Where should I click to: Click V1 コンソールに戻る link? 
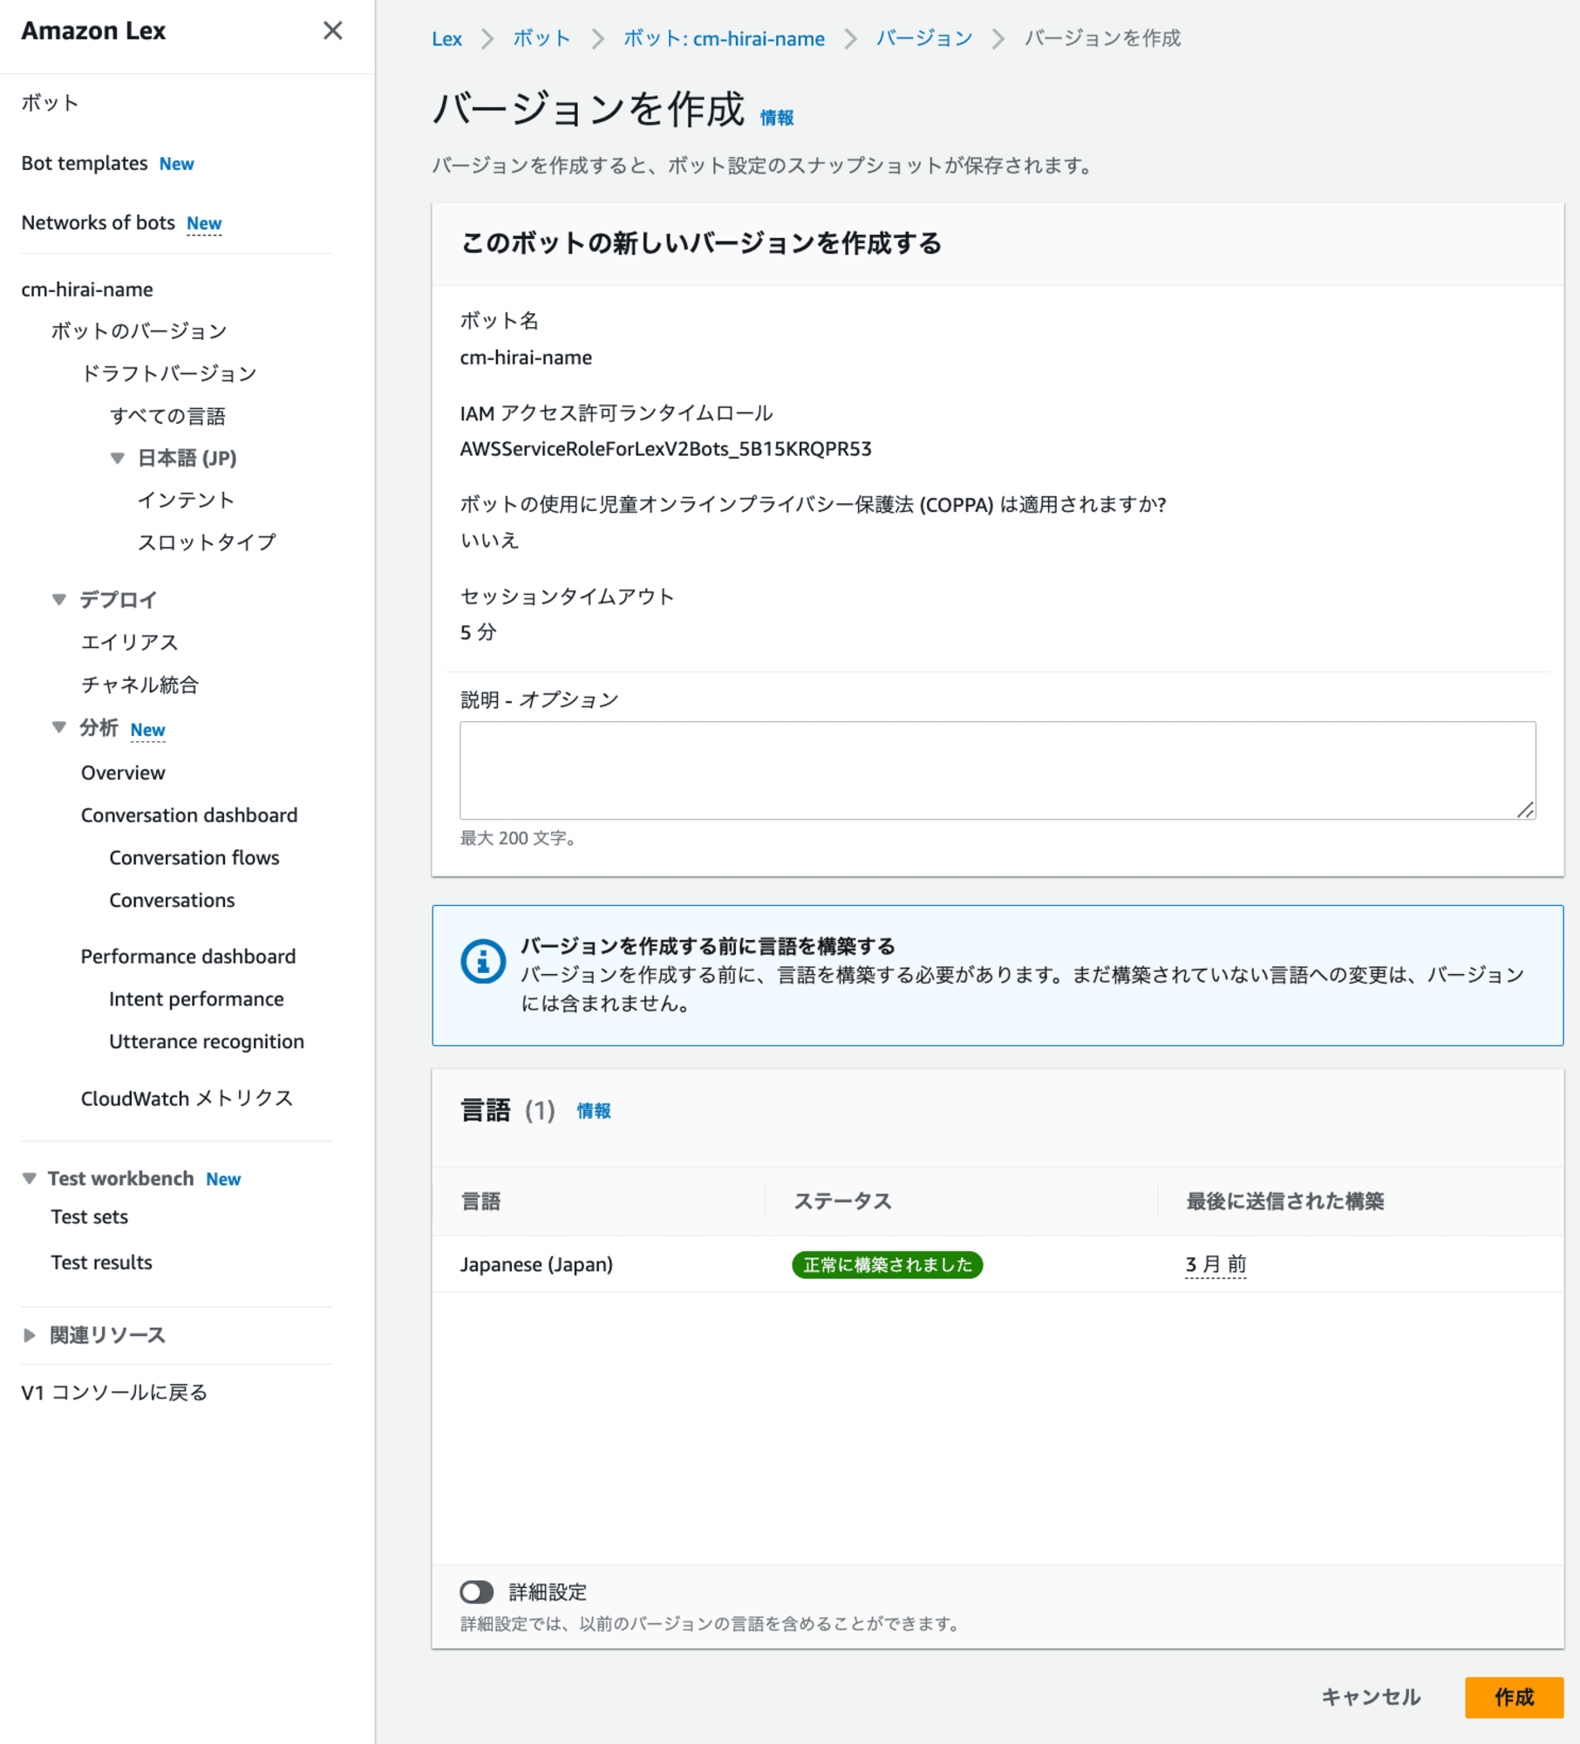click(x=114, y=1392)
